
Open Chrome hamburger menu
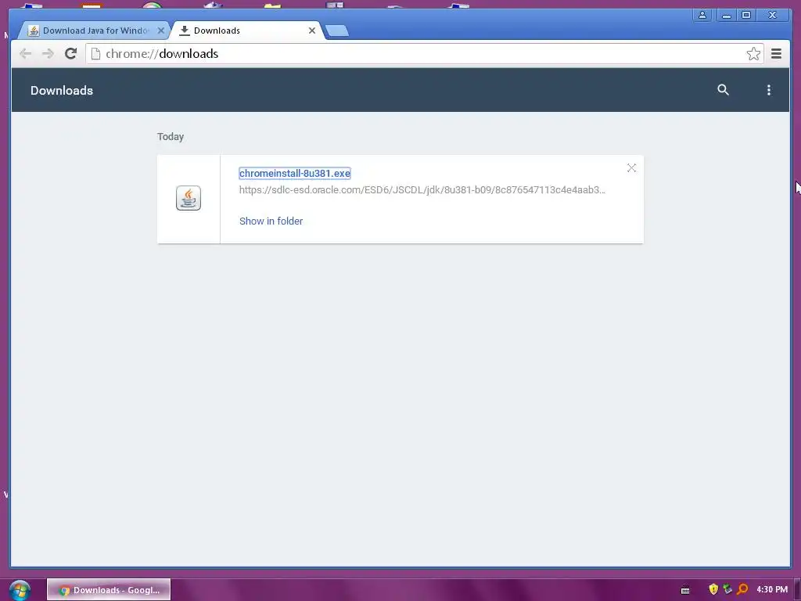click(776, 54)
